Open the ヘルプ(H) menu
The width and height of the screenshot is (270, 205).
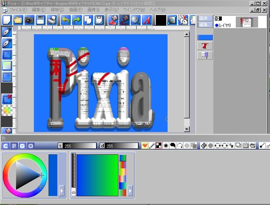pos(158,10)
